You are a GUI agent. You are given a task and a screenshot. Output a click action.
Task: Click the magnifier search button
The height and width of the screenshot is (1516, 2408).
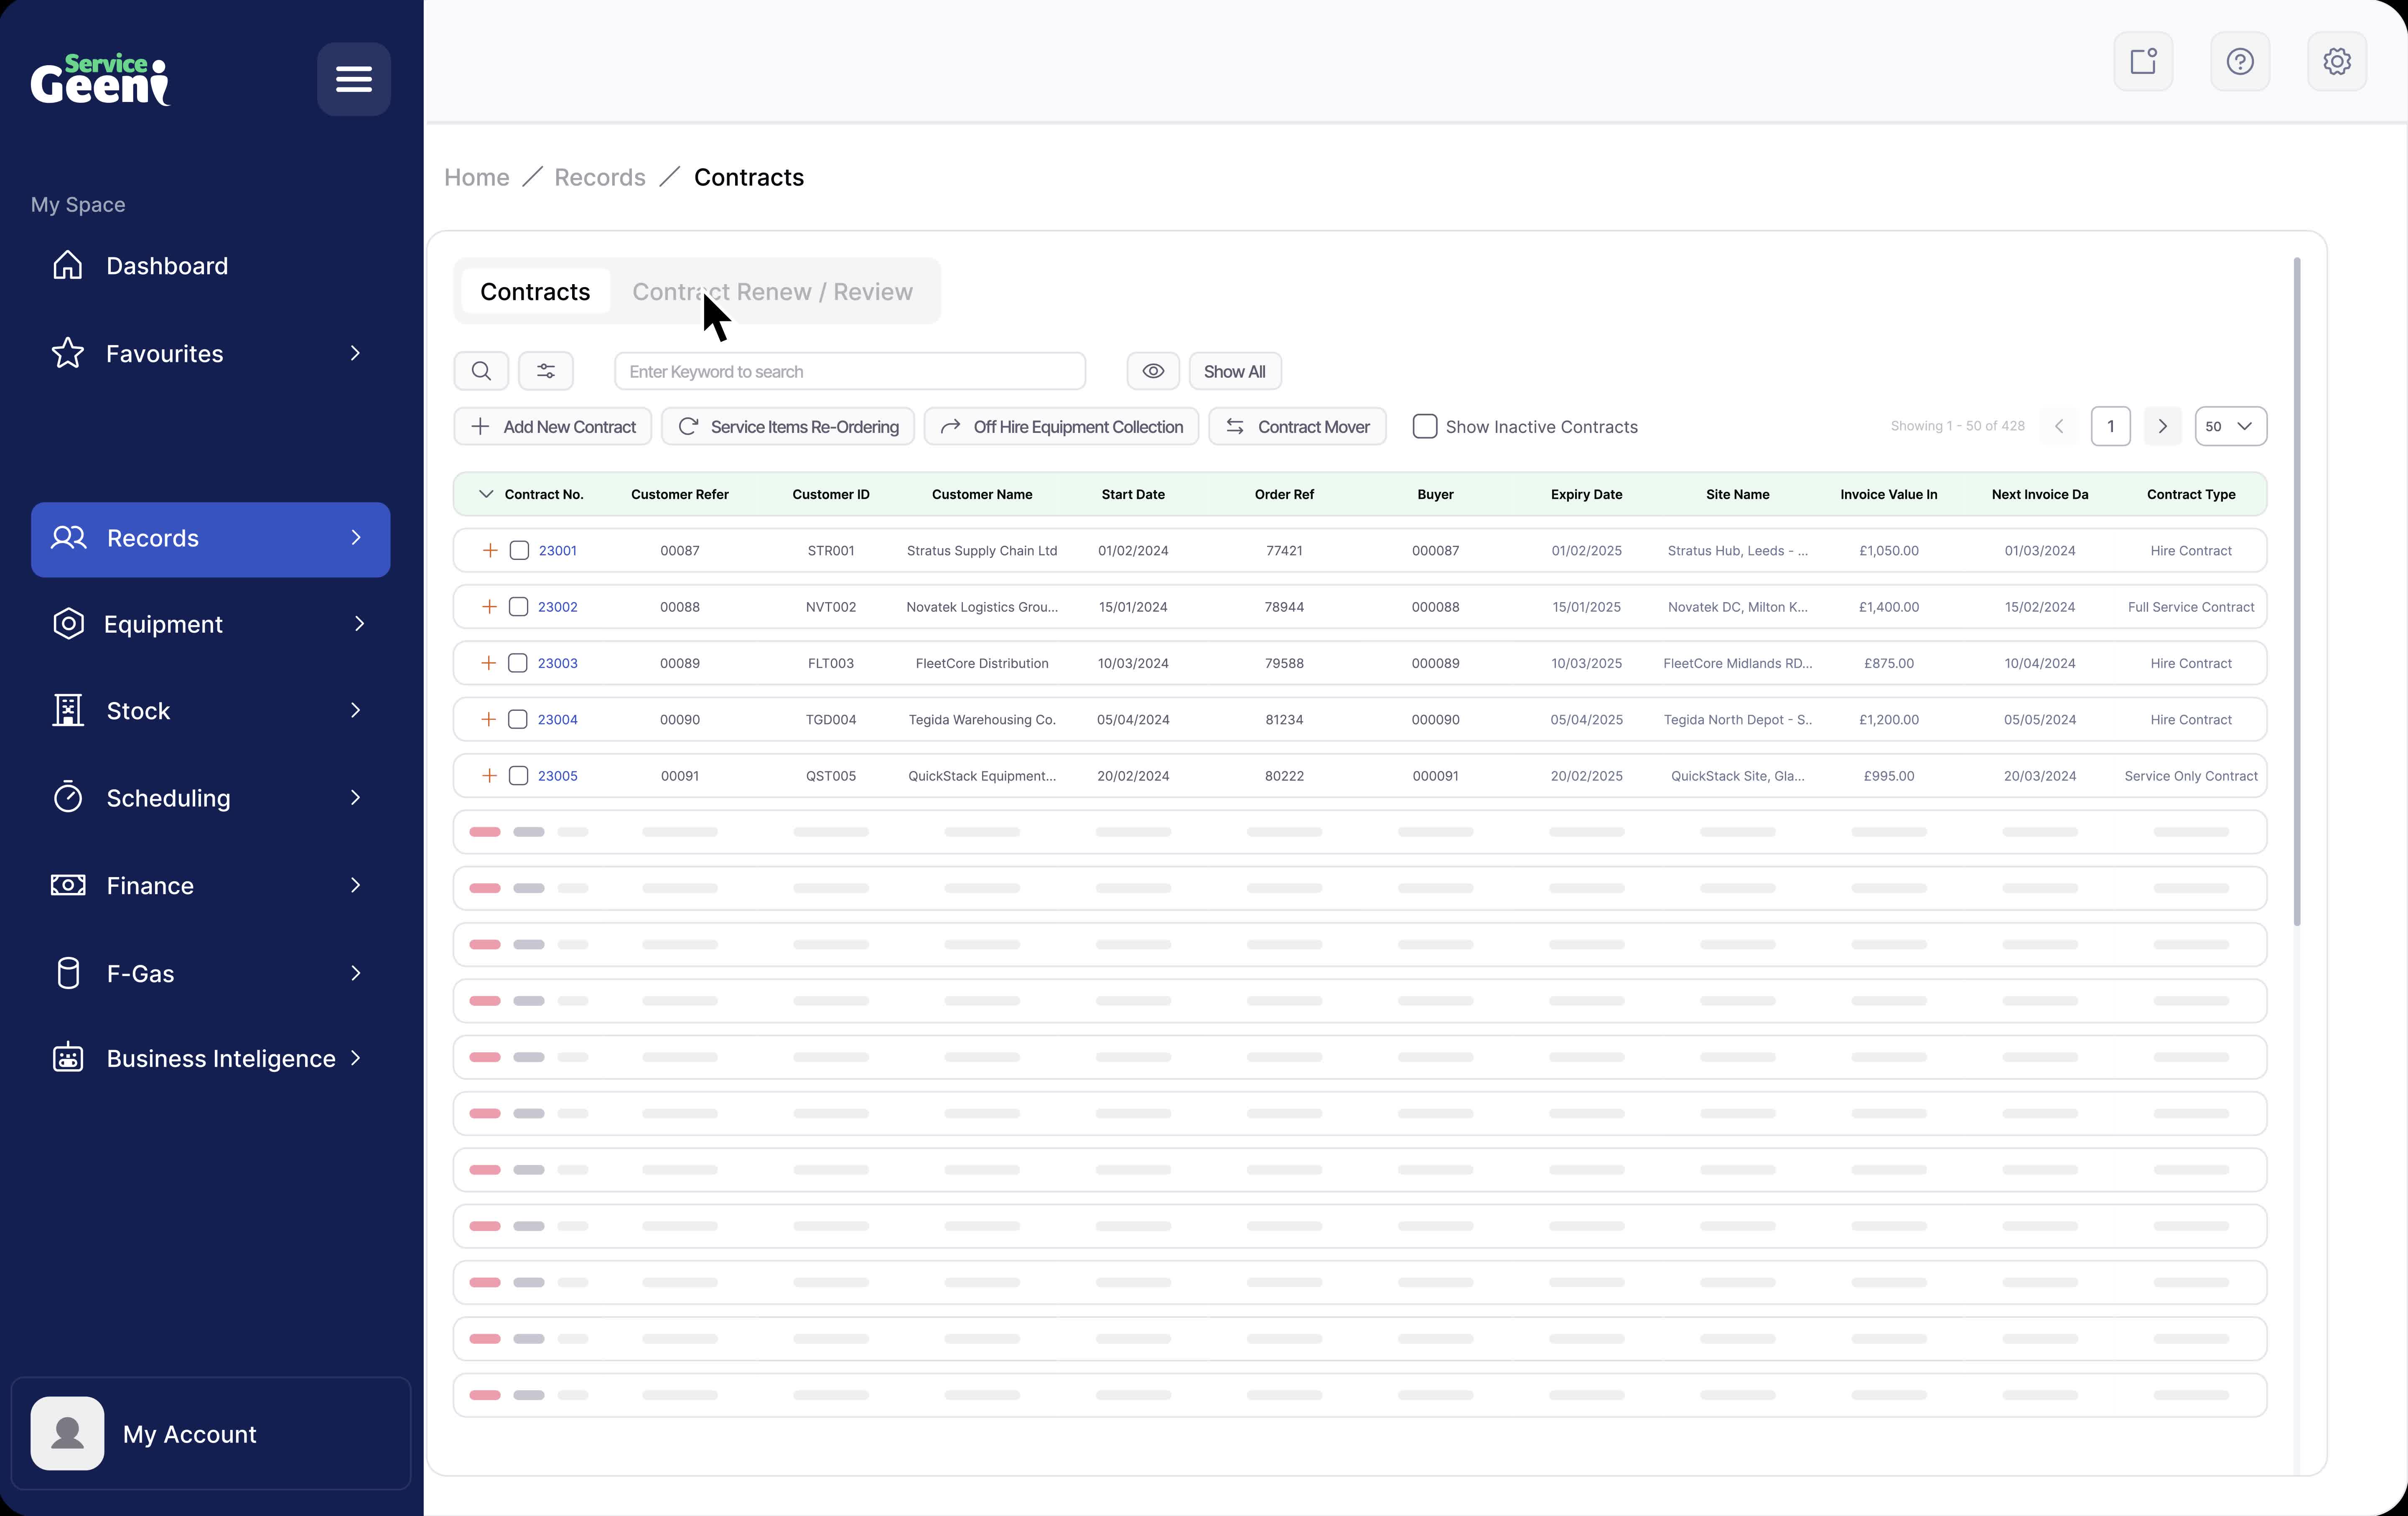tap(481, 371)
